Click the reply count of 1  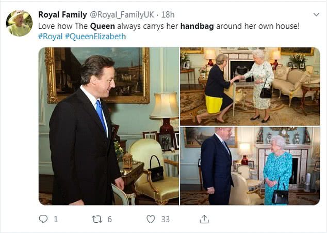pos(56,219)
